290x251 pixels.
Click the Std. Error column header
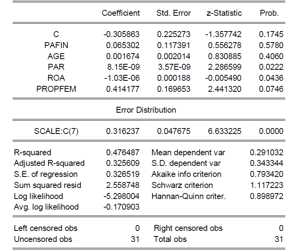173,13
